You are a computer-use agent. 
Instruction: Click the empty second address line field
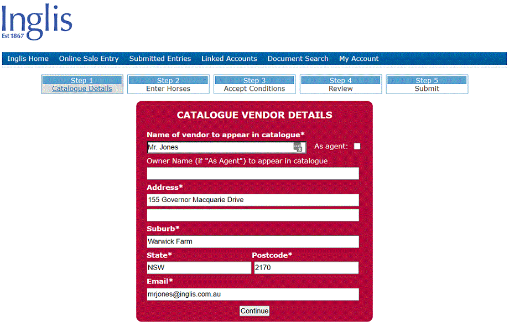coord(253,215)
